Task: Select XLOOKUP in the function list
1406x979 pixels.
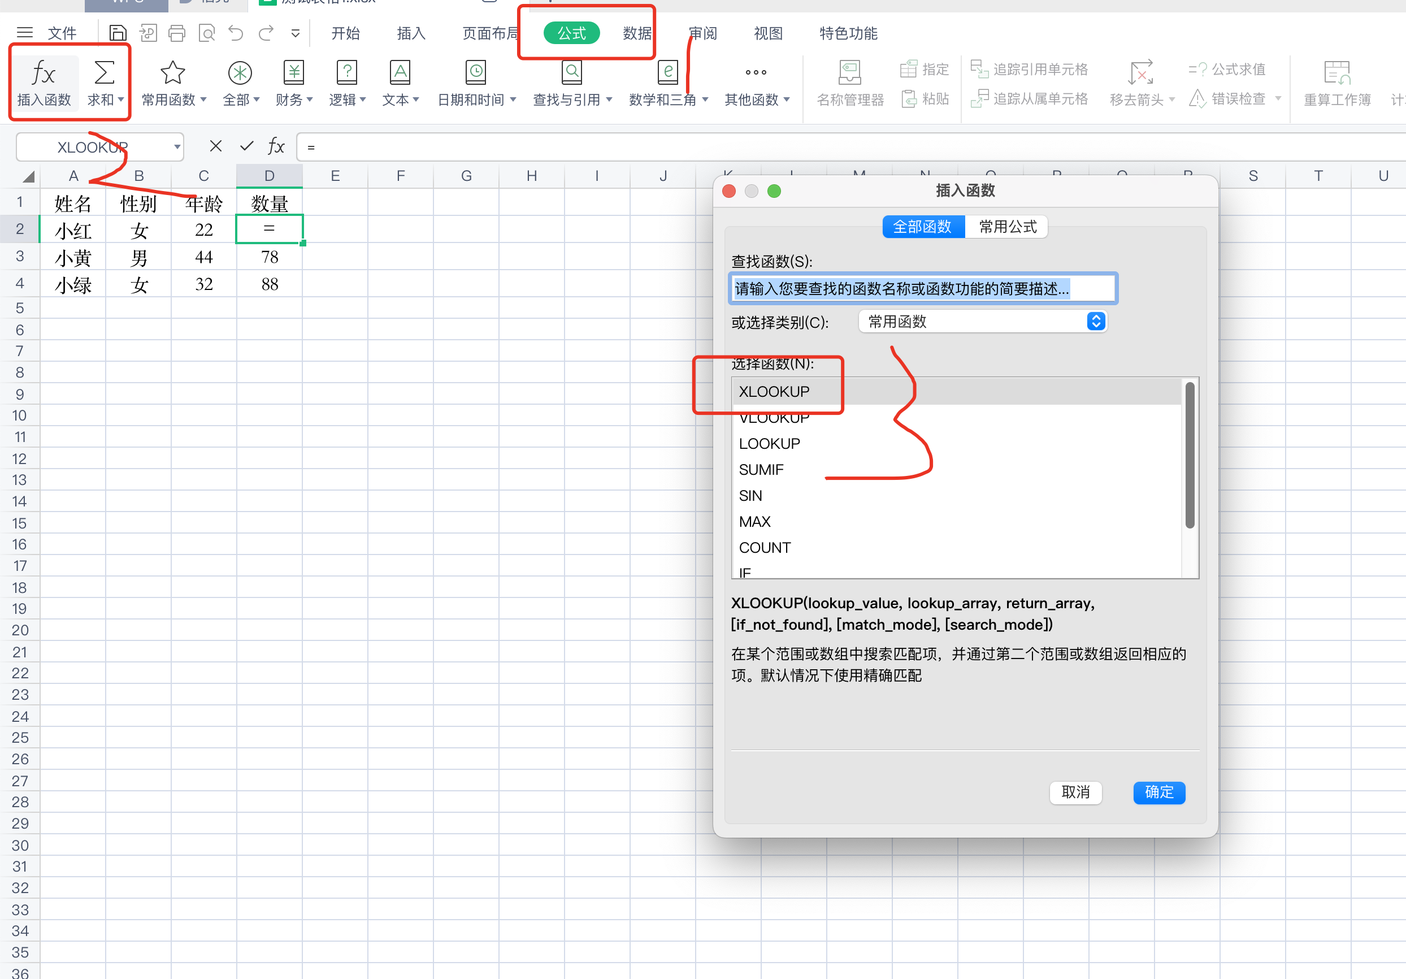Action: (957, 392)
